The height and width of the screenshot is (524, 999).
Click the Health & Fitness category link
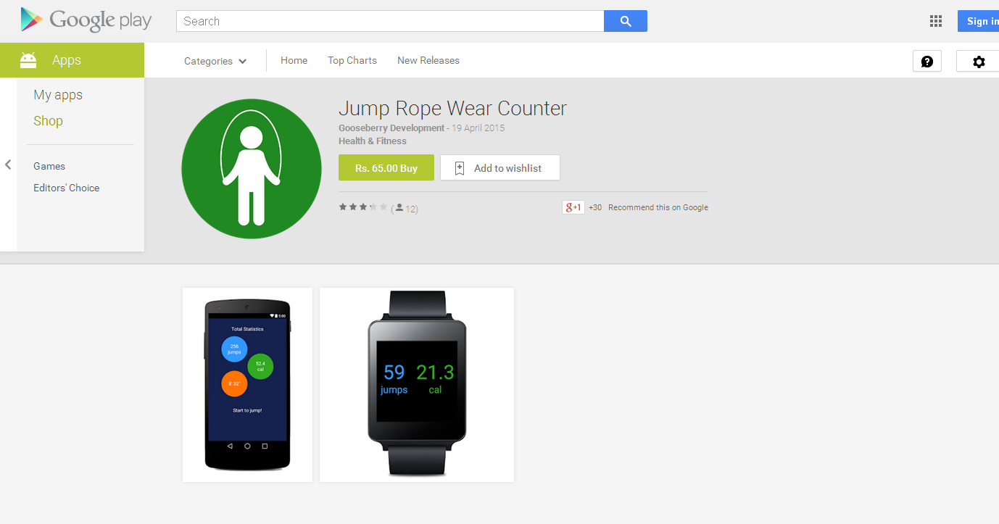coord(373,141)
